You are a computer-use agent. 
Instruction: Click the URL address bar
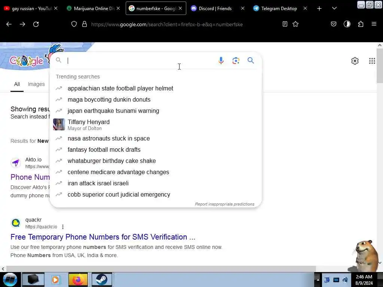pos(184,24)
